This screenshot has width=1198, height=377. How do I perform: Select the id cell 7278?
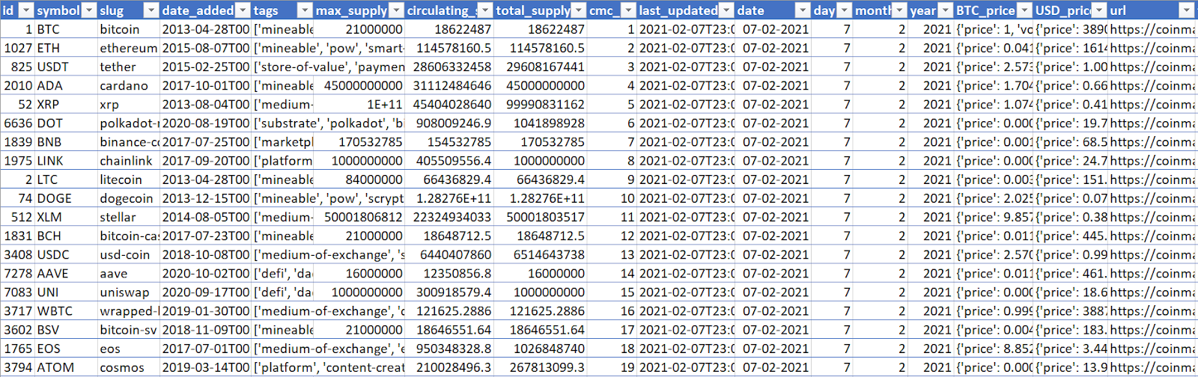coord(17,273)
